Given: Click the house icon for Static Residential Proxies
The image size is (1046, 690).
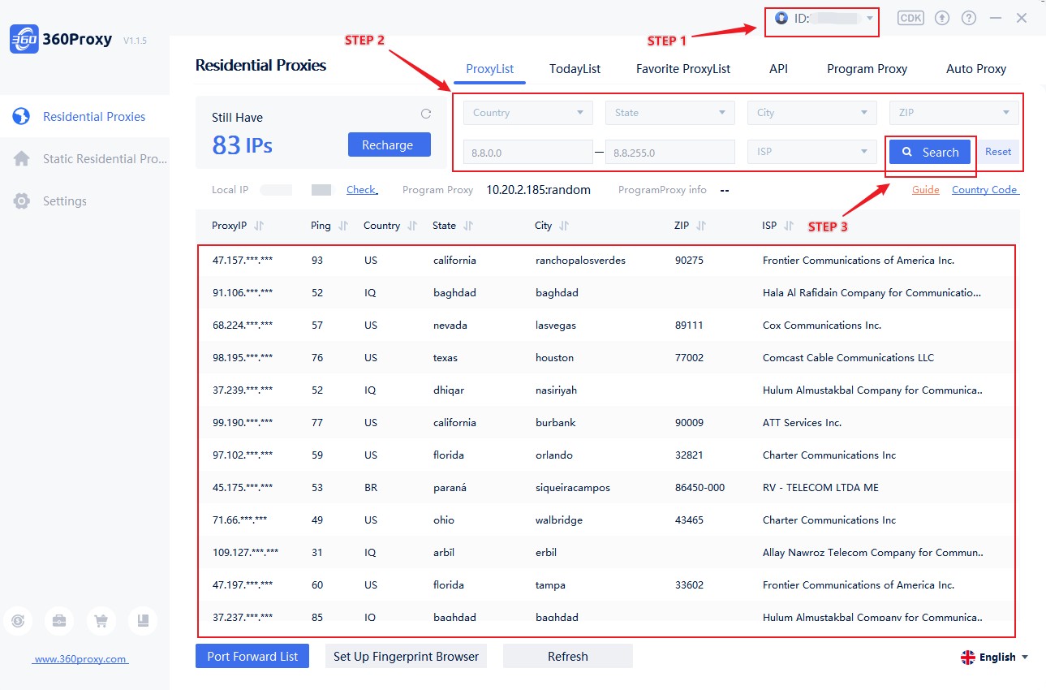Looking at the screenshot, I should 22,159.
